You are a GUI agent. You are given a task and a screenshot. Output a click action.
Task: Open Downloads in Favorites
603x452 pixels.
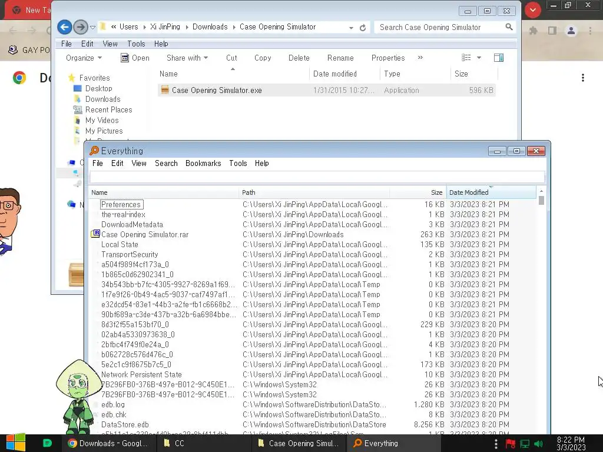tap(102, 99)
